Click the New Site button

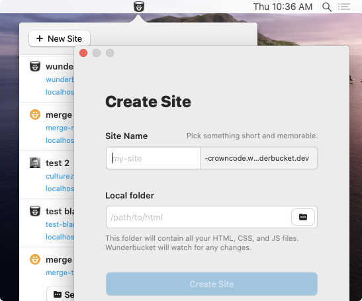pyautogui.click(x=60, y=38)
